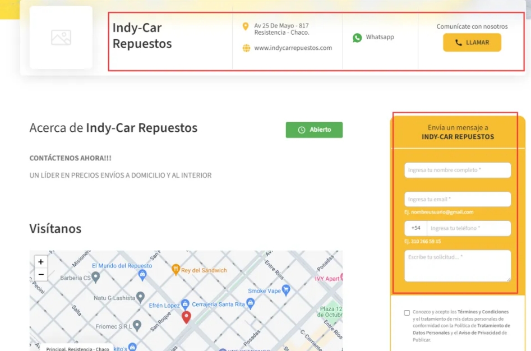The height and width of the screenshot is (351, 531).
Task: Click the clock icon in Abierto button
Action: (x=302, y=130)
